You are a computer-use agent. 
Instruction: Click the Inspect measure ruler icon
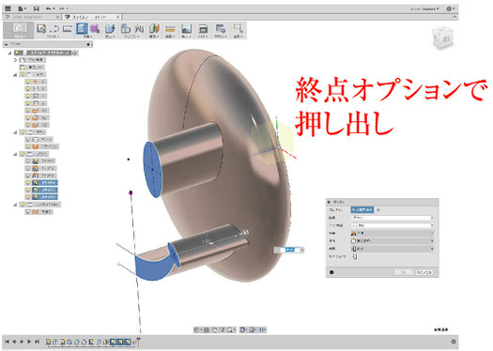click(x=170, y=29)
